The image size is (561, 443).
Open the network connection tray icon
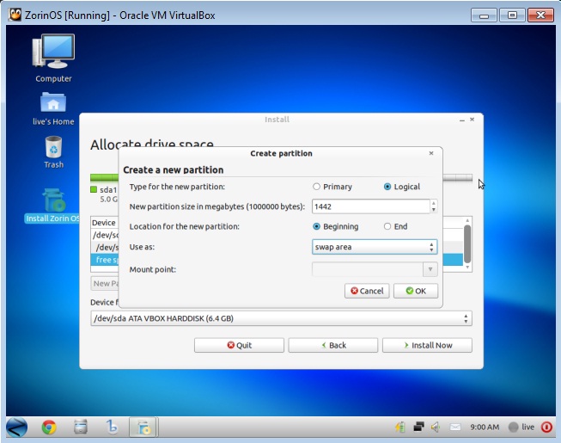coord(418,427)
